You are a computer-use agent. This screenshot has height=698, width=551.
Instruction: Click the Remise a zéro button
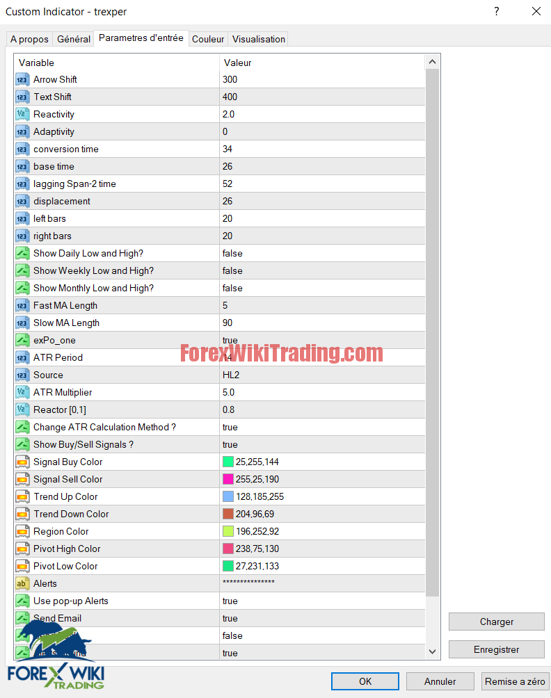tap(514, 681)
